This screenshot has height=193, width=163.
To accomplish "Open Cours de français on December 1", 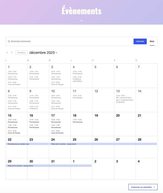I will (14, 84).
